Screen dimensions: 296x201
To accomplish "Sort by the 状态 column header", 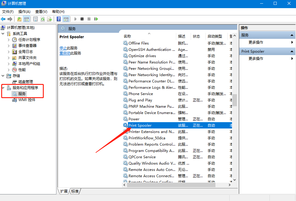I will click(199, 36).
